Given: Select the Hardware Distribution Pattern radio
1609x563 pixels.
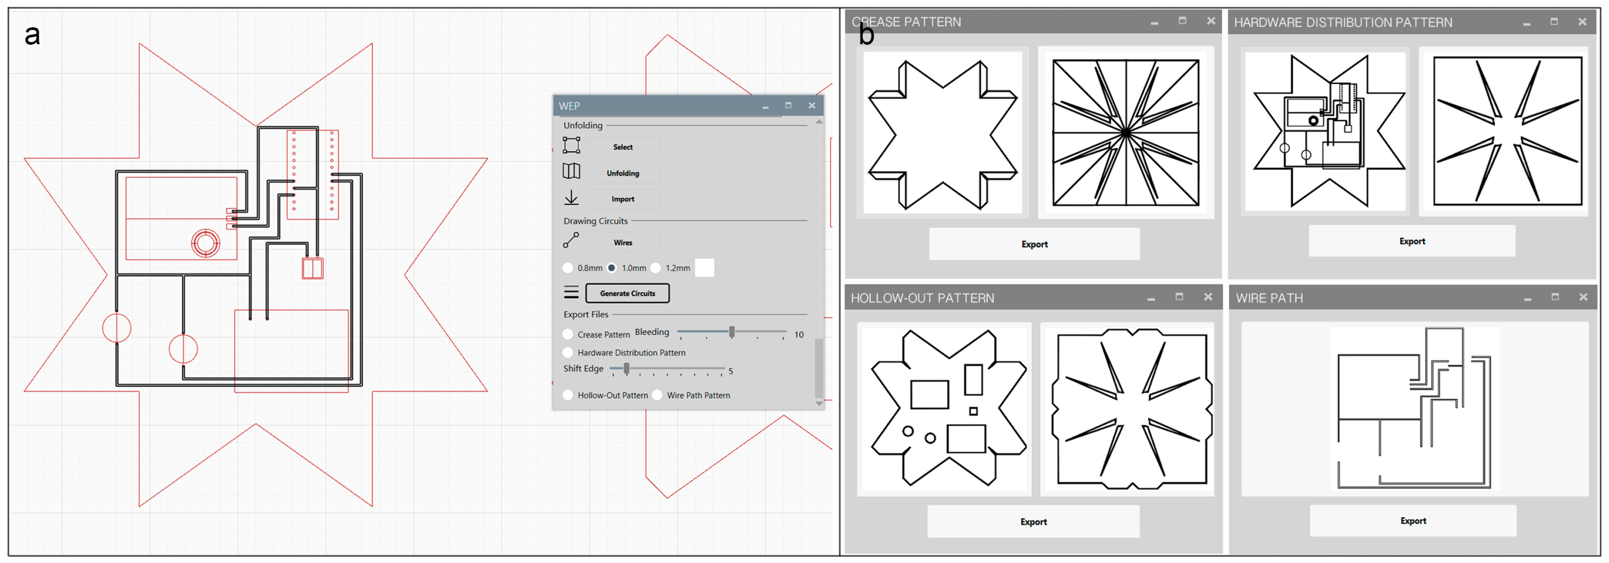Looking at the screenshot, I should (x=568, y=353).
